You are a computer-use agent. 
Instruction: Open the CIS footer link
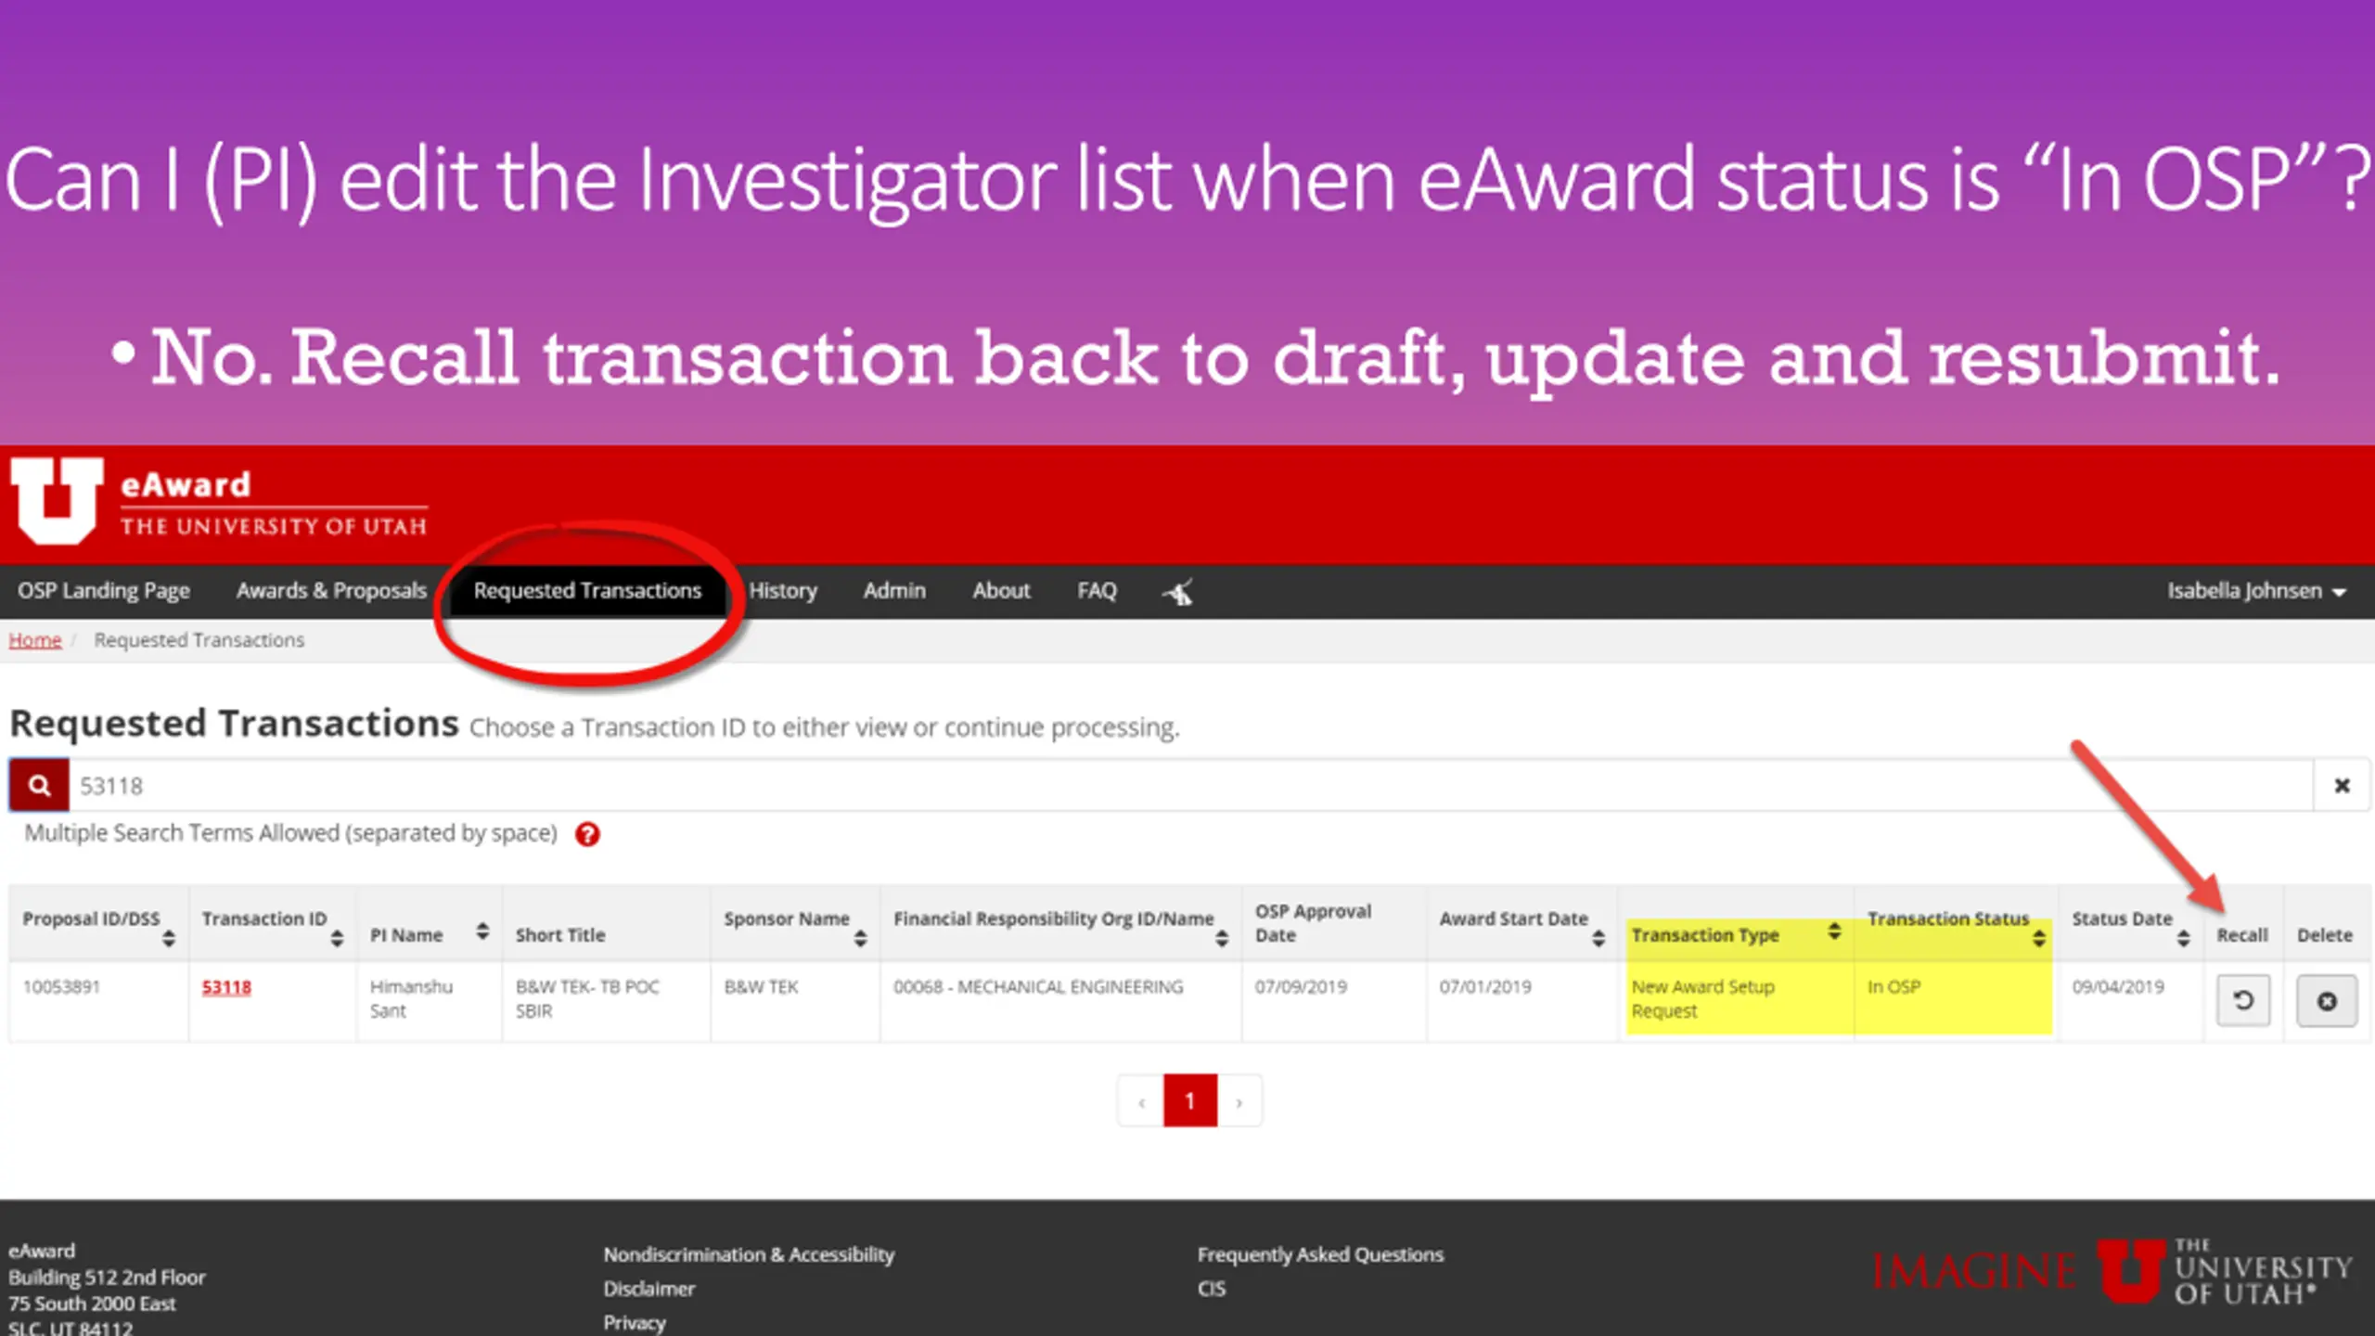point(1212,1289)
